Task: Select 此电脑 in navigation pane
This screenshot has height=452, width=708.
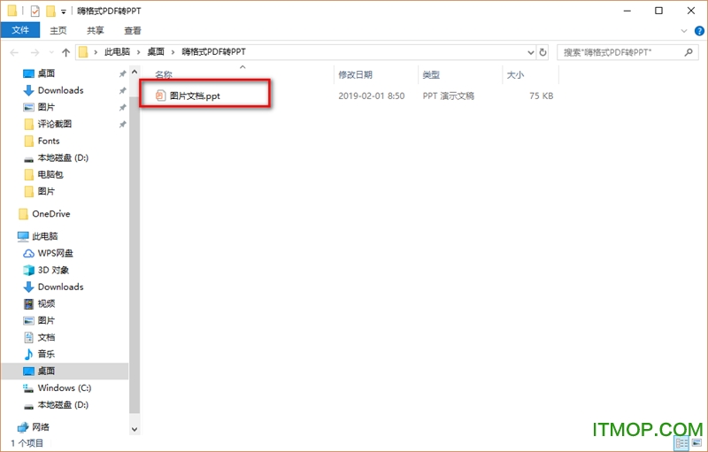Action: (45, 236)
